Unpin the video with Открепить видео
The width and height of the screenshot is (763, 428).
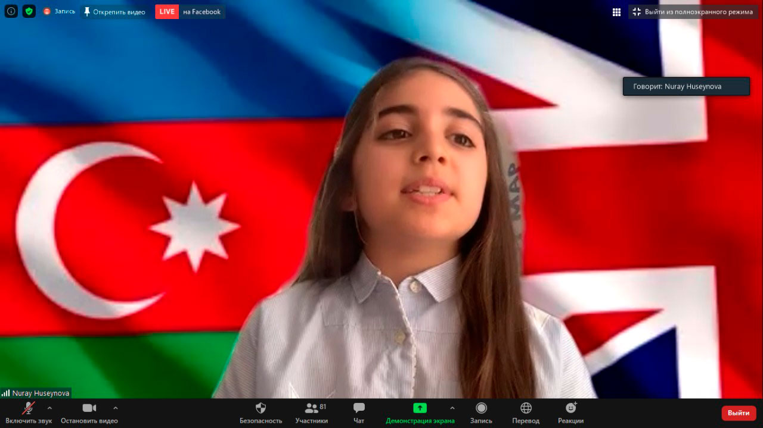click(x=114, y=12)
